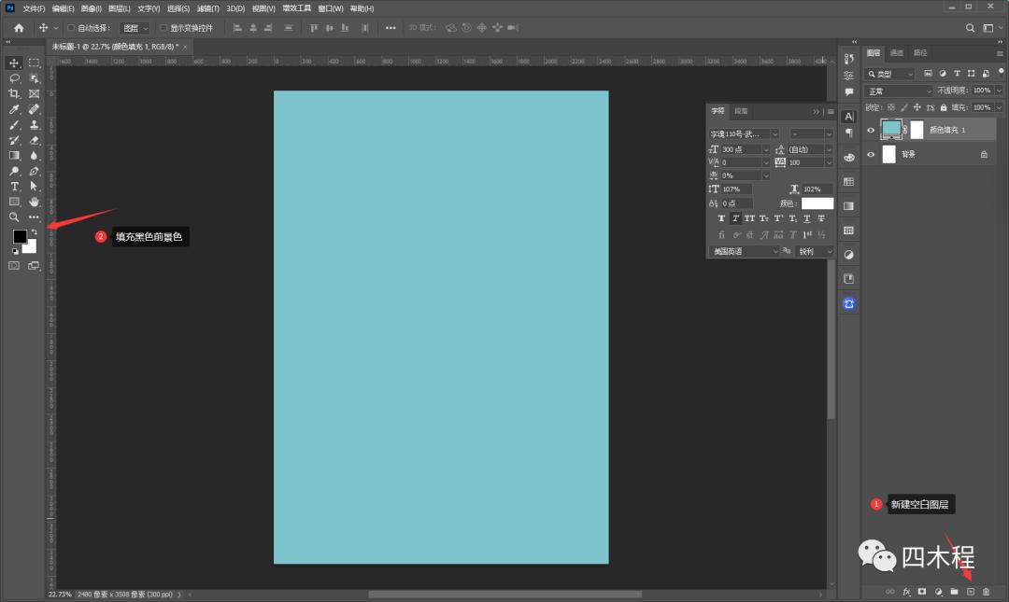Check the 显示变换控件 option
The width and height of the screenshot is (1009, 602).
(x=164, y=28)
